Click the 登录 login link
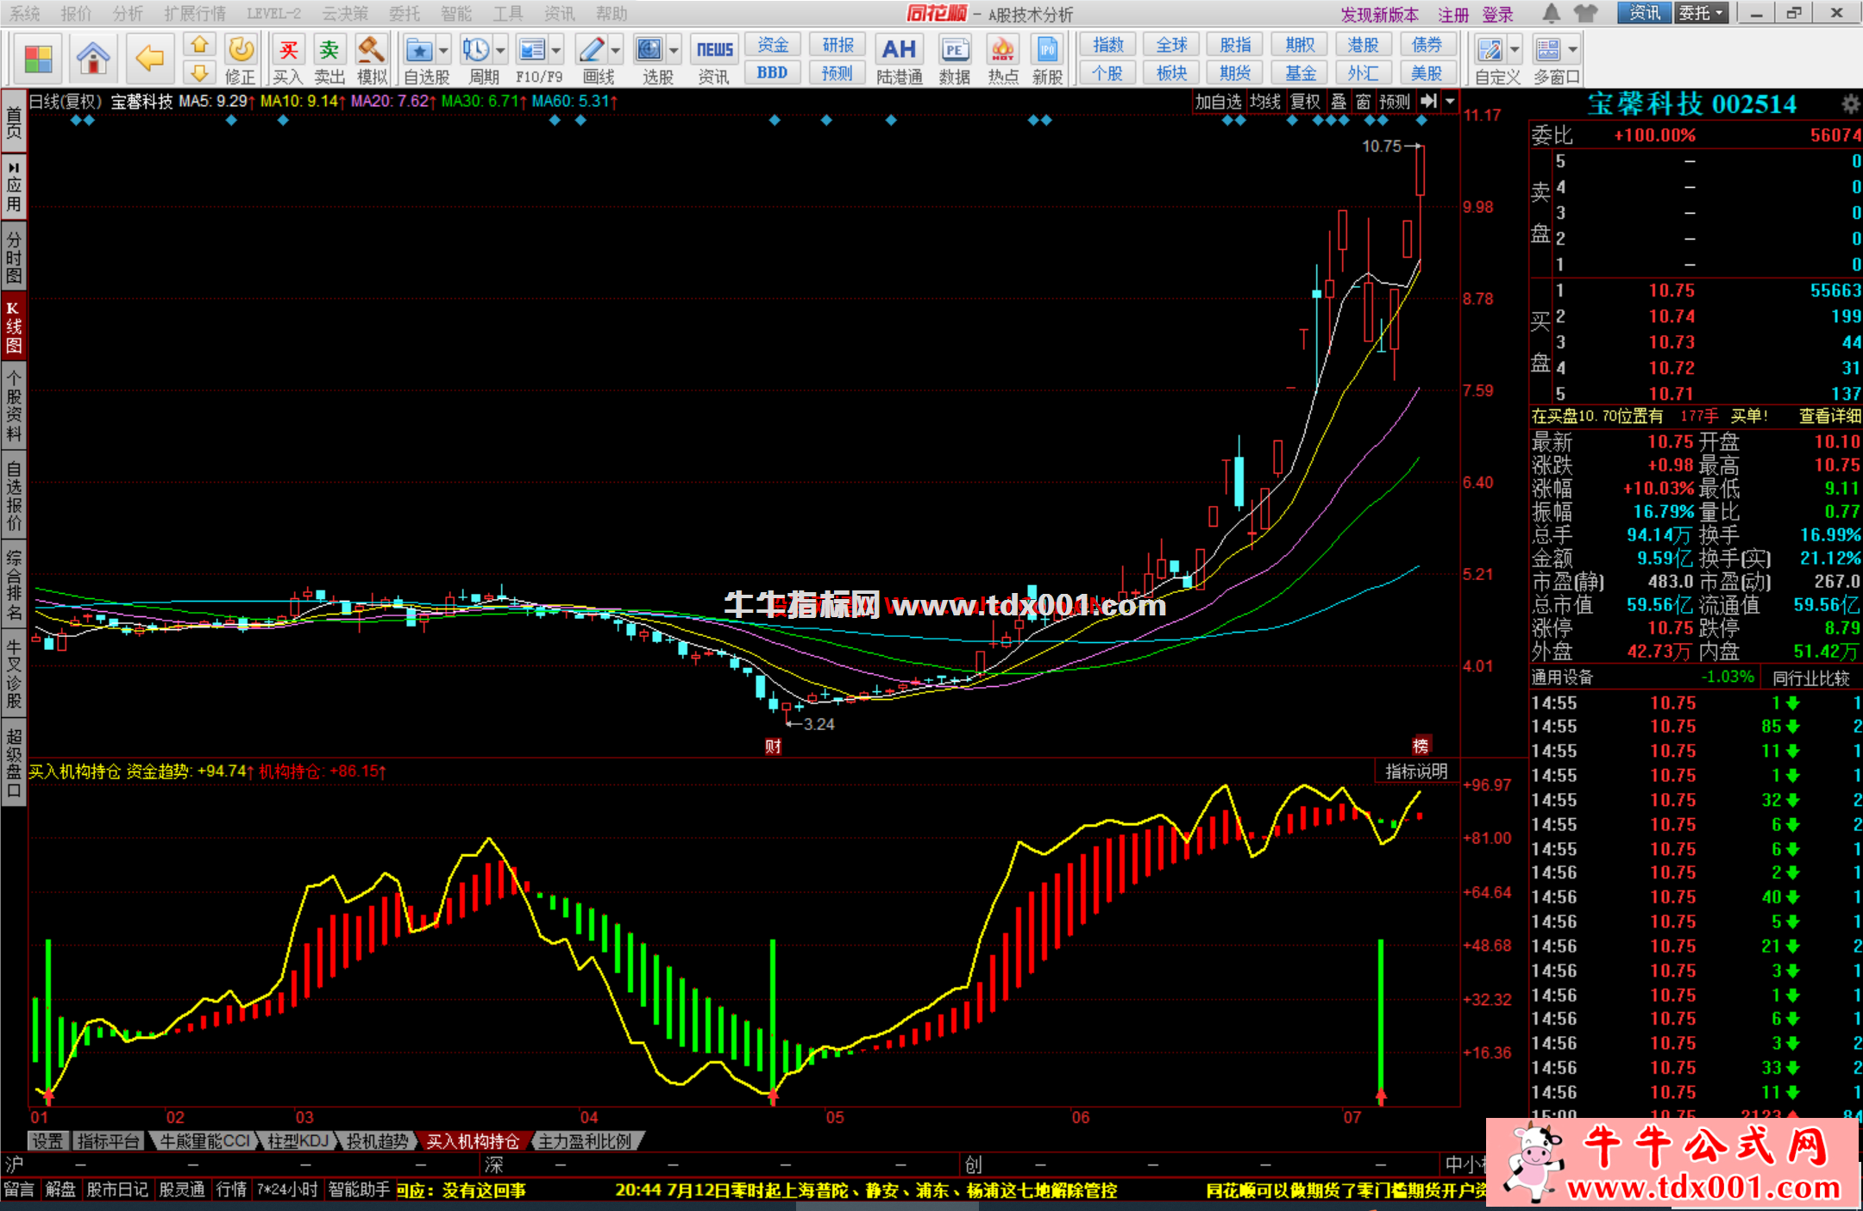The height and width of the screenshot is (1211, 1863). pos(1498,14)
